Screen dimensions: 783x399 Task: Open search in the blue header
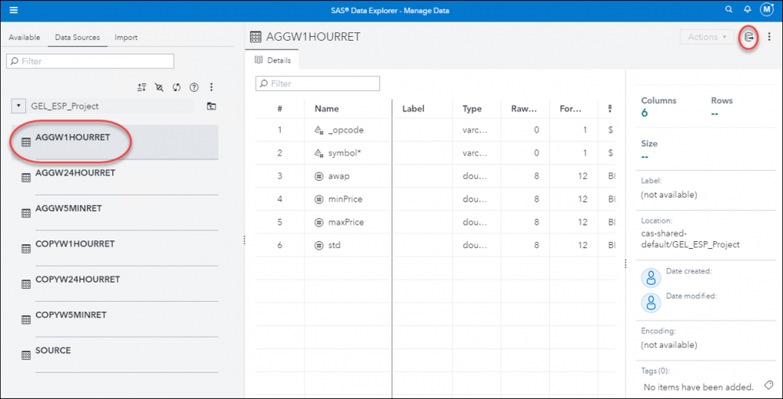tap(729, 9)
